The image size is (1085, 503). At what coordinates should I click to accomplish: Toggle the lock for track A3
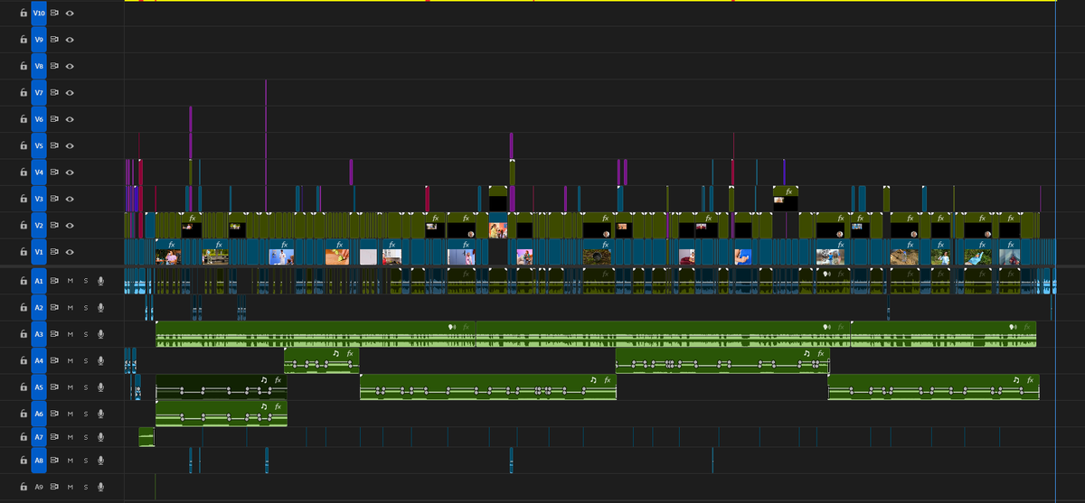[x=24, y=334]
